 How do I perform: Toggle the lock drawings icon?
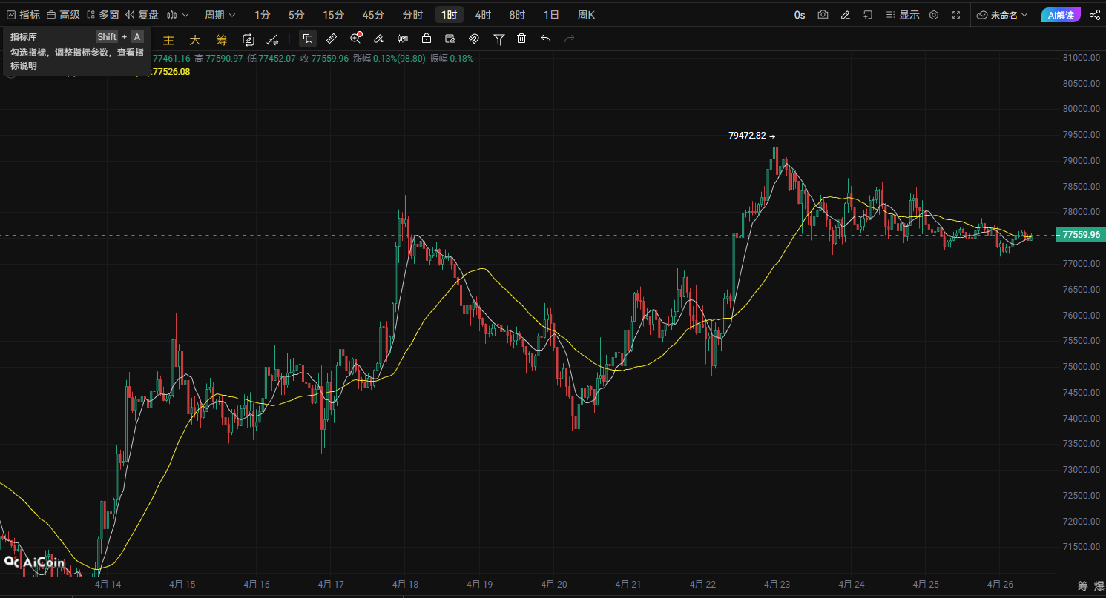[427, 39]
